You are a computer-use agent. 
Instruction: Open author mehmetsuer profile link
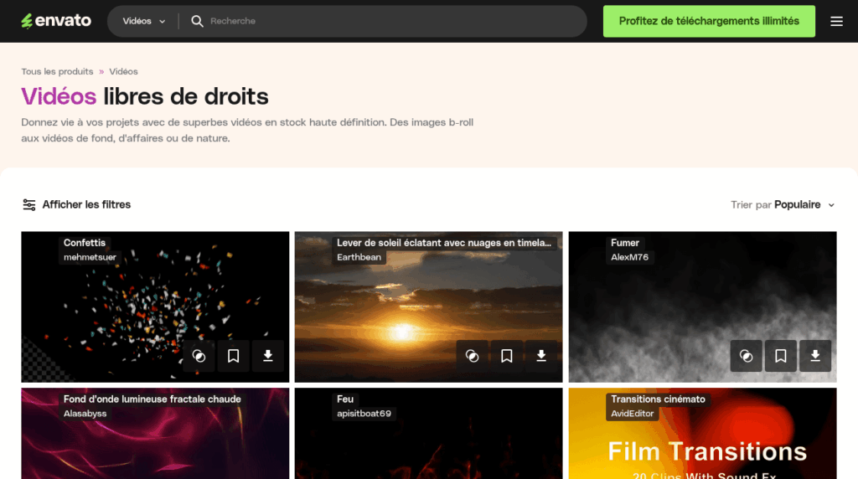90,257
